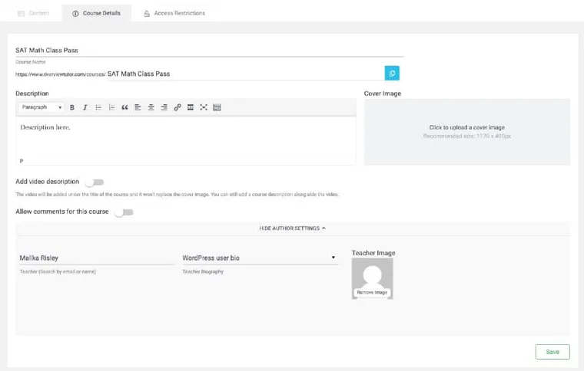Insert a link in the description
The image size is (584, 371).
click(x=178, y=107)
